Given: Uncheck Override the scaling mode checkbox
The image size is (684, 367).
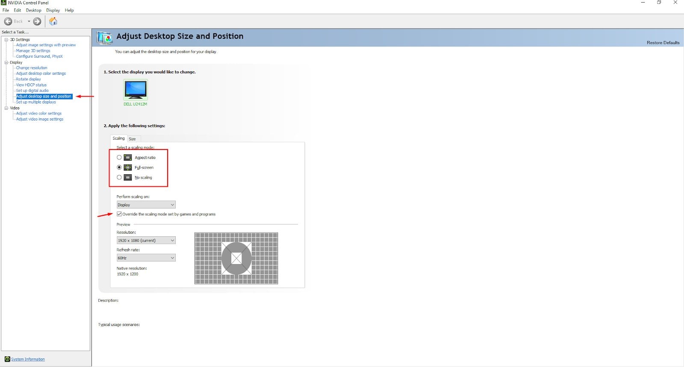Looking at the screenshot, I should pos(119,214).
